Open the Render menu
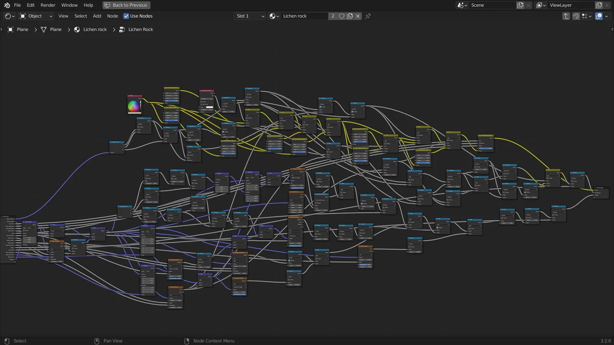 [x=48, y=5]
